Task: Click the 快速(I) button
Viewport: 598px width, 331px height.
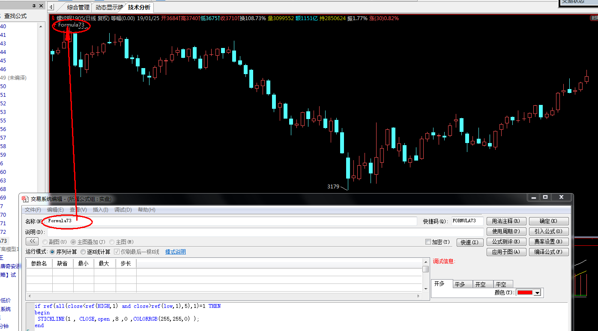Action: (x=470, y=242)
